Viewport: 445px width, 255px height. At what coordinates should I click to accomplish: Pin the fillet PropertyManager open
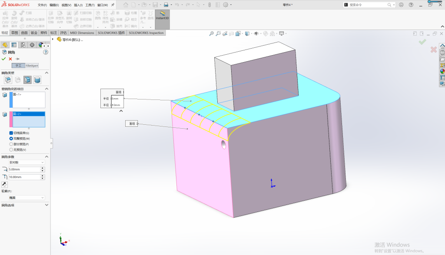click(17, 59)
